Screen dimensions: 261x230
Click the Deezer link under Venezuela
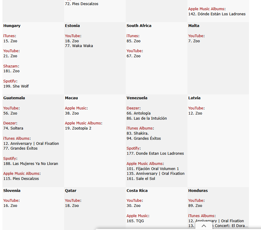coord(133,108)
